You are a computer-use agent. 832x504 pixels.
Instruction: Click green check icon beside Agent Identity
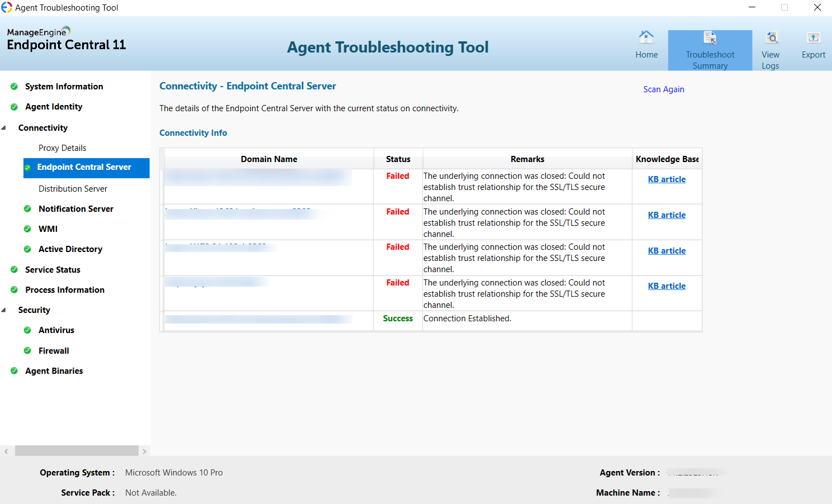coord(15,107)
